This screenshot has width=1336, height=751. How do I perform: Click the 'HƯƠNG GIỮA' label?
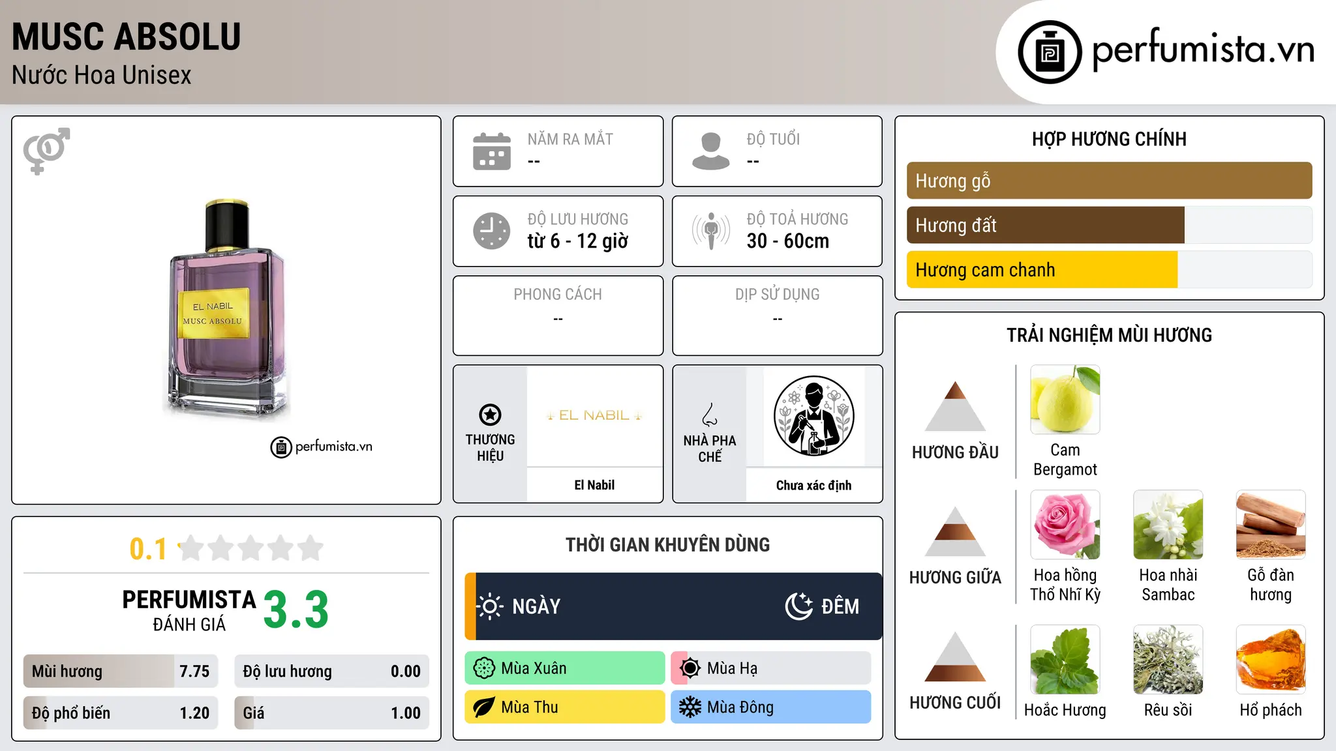[x=955, y=578]
